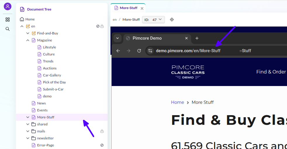The image size is (287, 149).
Task: Collapse the Magazine tree node
Action: (28, 40)
